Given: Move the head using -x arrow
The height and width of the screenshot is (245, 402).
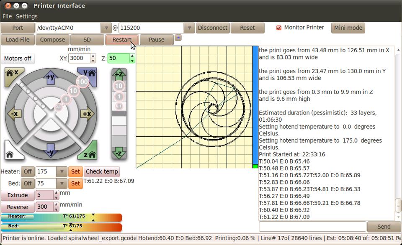Looking at the screenshot, I should pos(14,114).
